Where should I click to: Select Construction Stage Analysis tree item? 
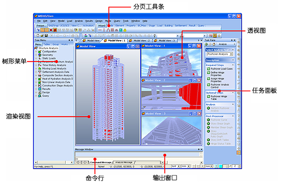tap(57, 86)
